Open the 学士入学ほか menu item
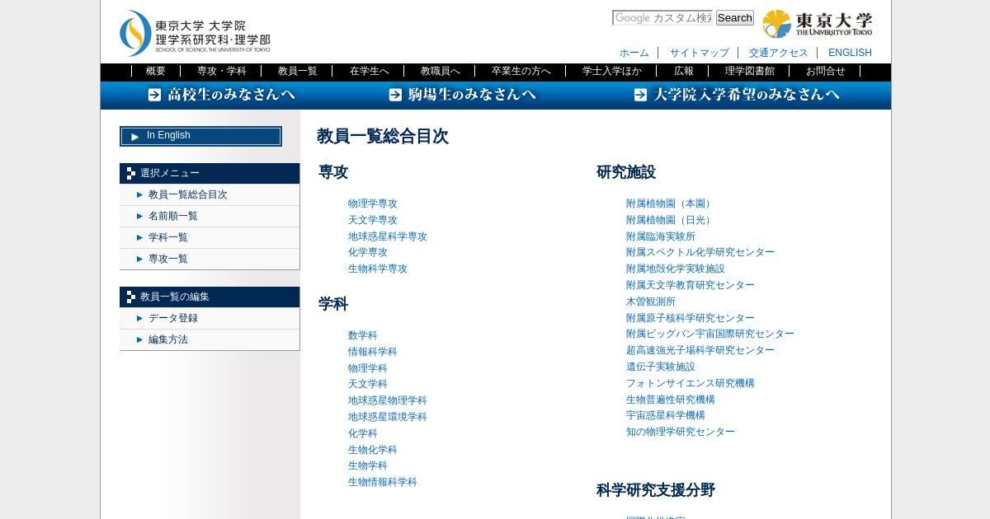Viewport: 990px width, 519px height. coord(611,71)
